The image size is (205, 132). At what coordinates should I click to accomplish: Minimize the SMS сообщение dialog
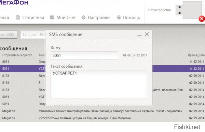[x=139, y=36]
